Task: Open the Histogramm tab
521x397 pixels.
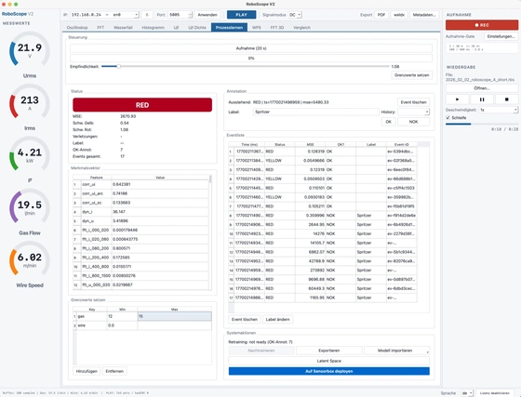Action: [x=153, y=28]
